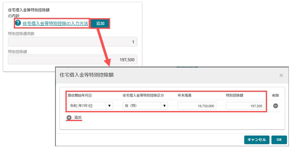The image size is (291, 149).
Task: Open 住宅借入金等特別控除の入力方法 link
Action: coord(55,24)
